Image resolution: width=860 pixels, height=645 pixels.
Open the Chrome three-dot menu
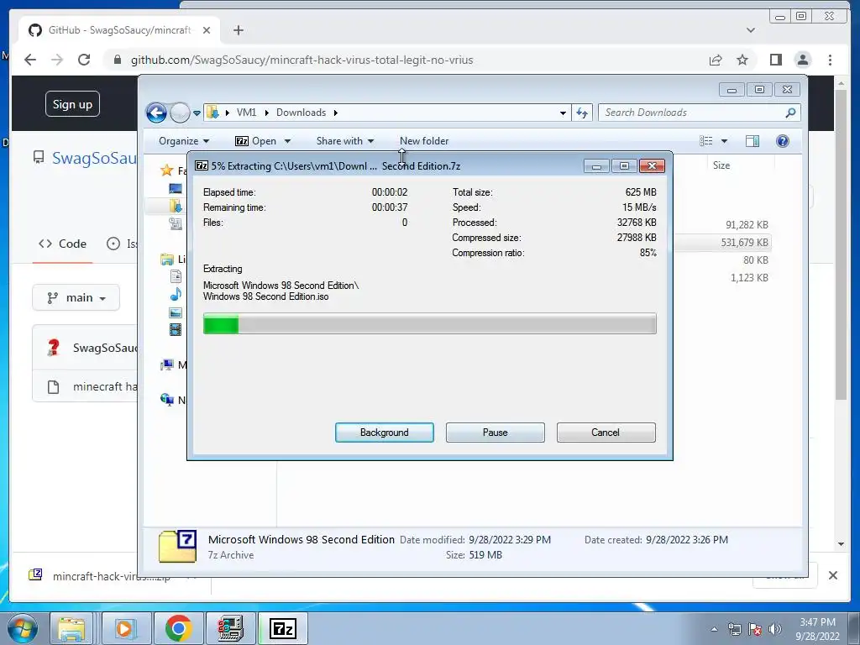[x=830, y=60]
